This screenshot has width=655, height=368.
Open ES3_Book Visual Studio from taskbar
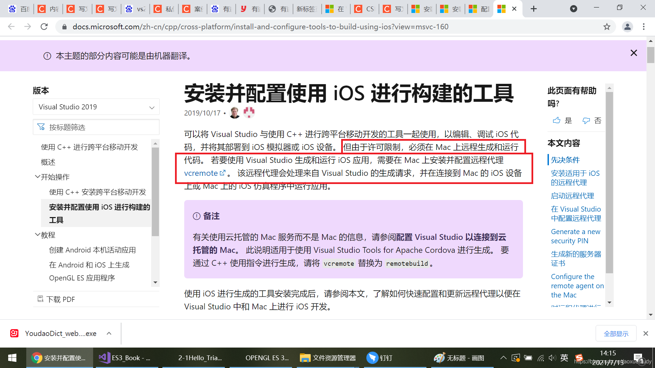click(126, 358)
